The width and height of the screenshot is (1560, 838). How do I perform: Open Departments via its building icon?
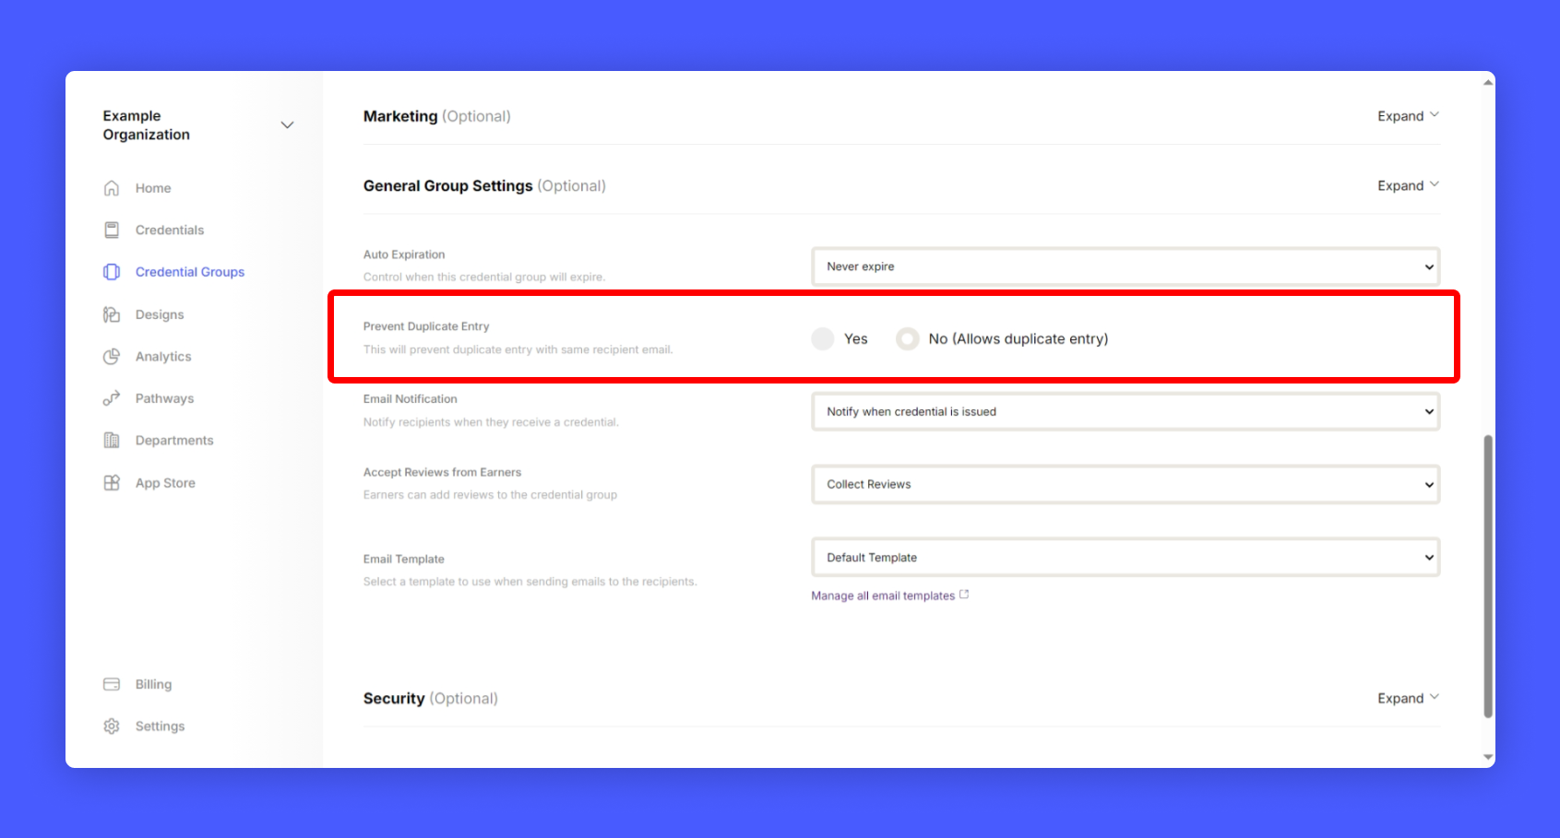click(112, 441)
